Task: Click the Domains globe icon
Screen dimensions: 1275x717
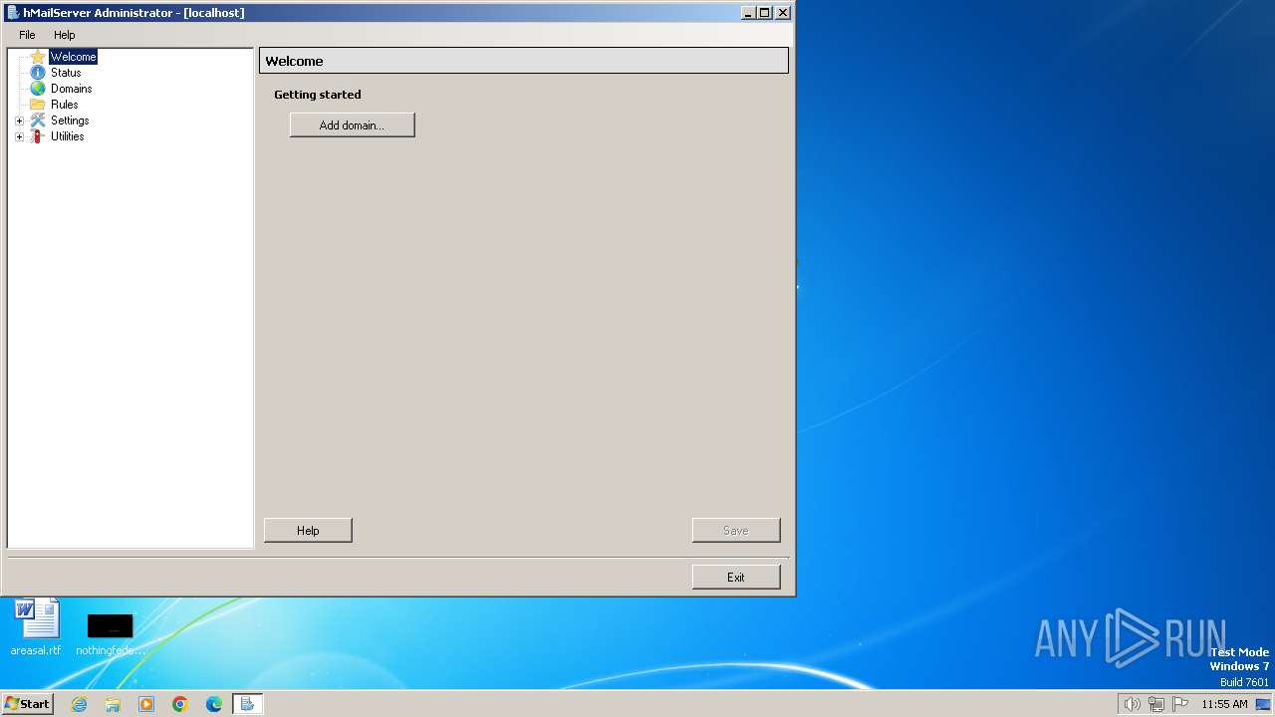Action: [x=38, y=89]
